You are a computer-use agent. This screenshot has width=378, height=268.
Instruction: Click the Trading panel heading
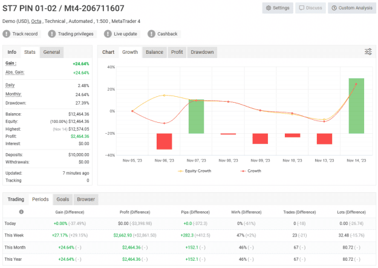click(16, 199)
